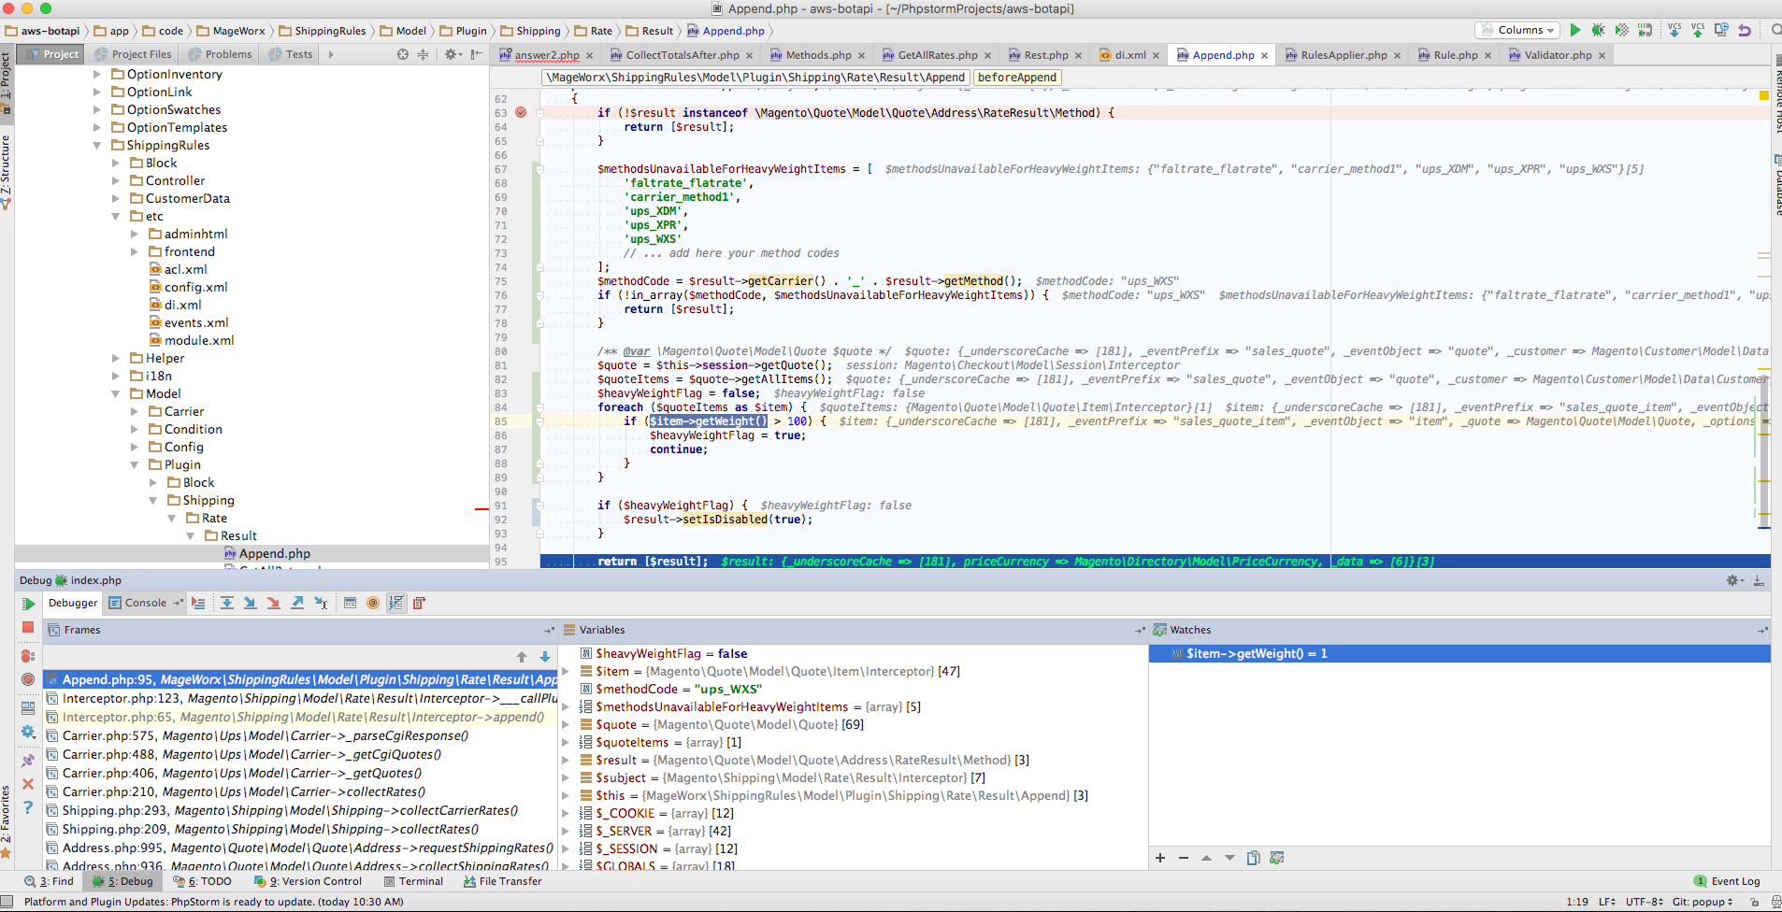Toggle Mute breakpoints in debug sidebar
Image resolution: width=1782 pixels, height=912 pixels.
(28, 679)
